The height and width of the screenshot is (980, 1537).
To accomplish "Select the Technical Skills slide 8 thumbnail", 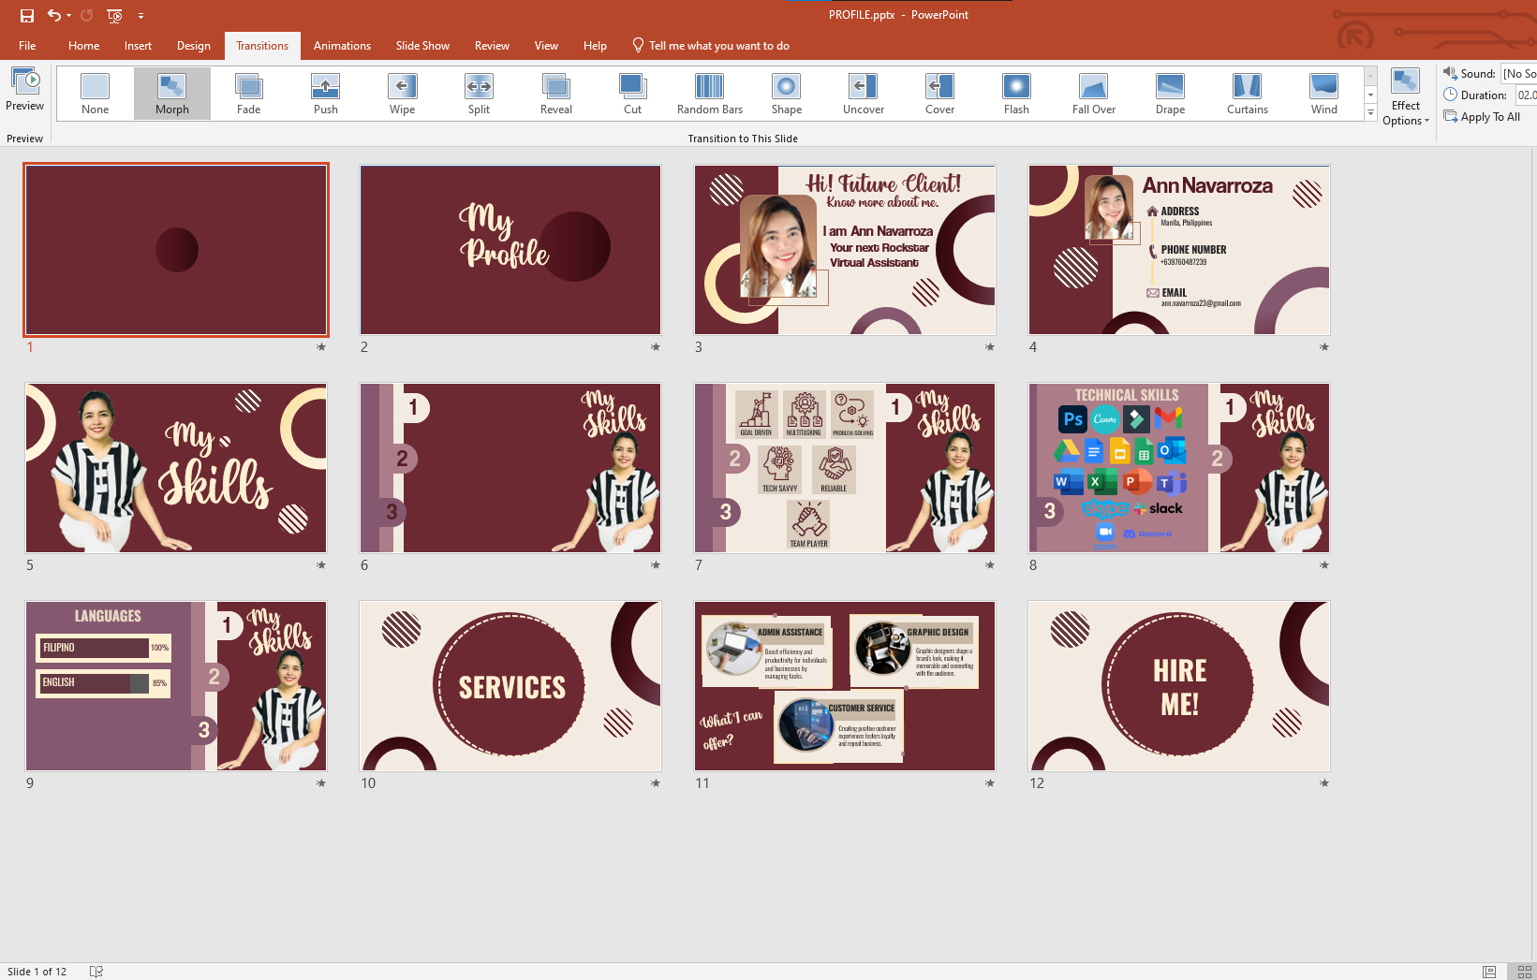I will [x=1179, y=468].
